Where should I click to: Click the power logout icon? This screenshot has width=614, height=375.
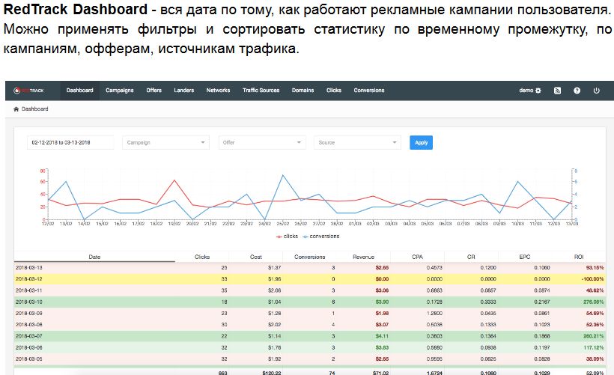pos(596,91)
